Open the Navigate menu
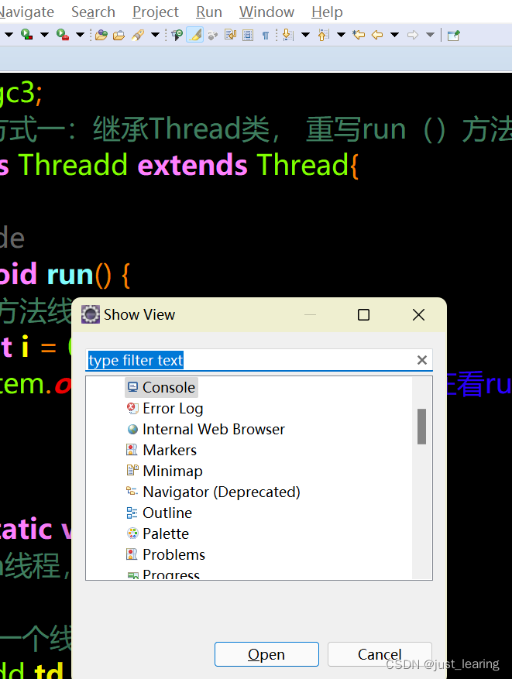512x679 pixels. [27, 12]
